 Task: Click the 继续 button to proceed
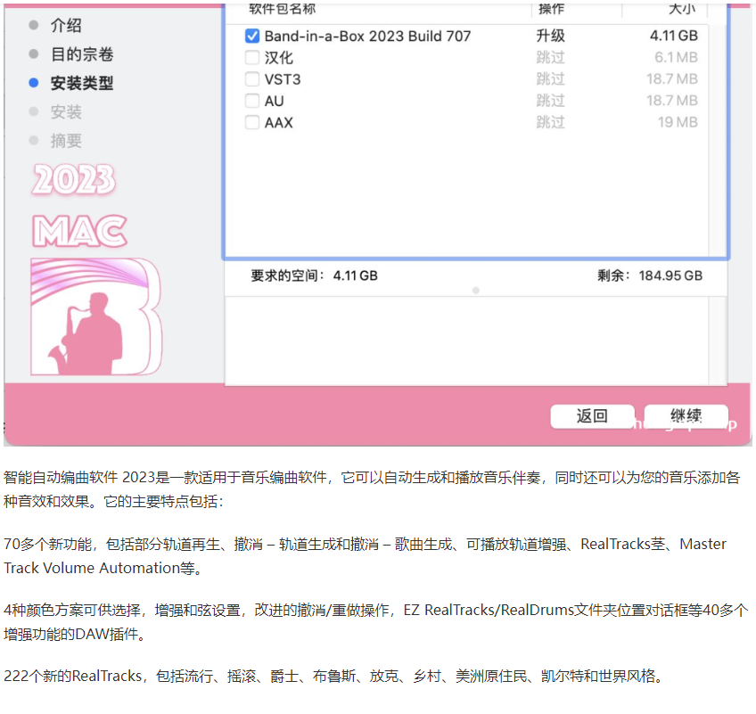pyautogui.click(x=686, y=416)
